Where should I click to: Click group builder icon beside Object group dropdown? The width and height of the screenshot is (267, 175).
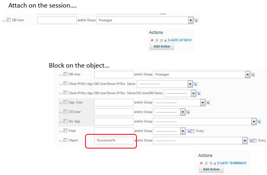(x=251, y=140)
